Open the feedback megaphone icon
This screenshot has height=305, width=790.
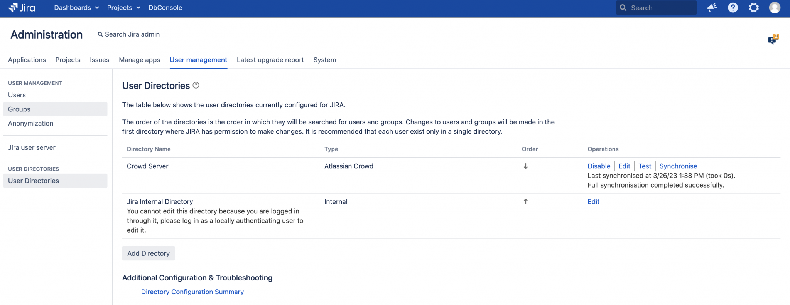point(712,8)
